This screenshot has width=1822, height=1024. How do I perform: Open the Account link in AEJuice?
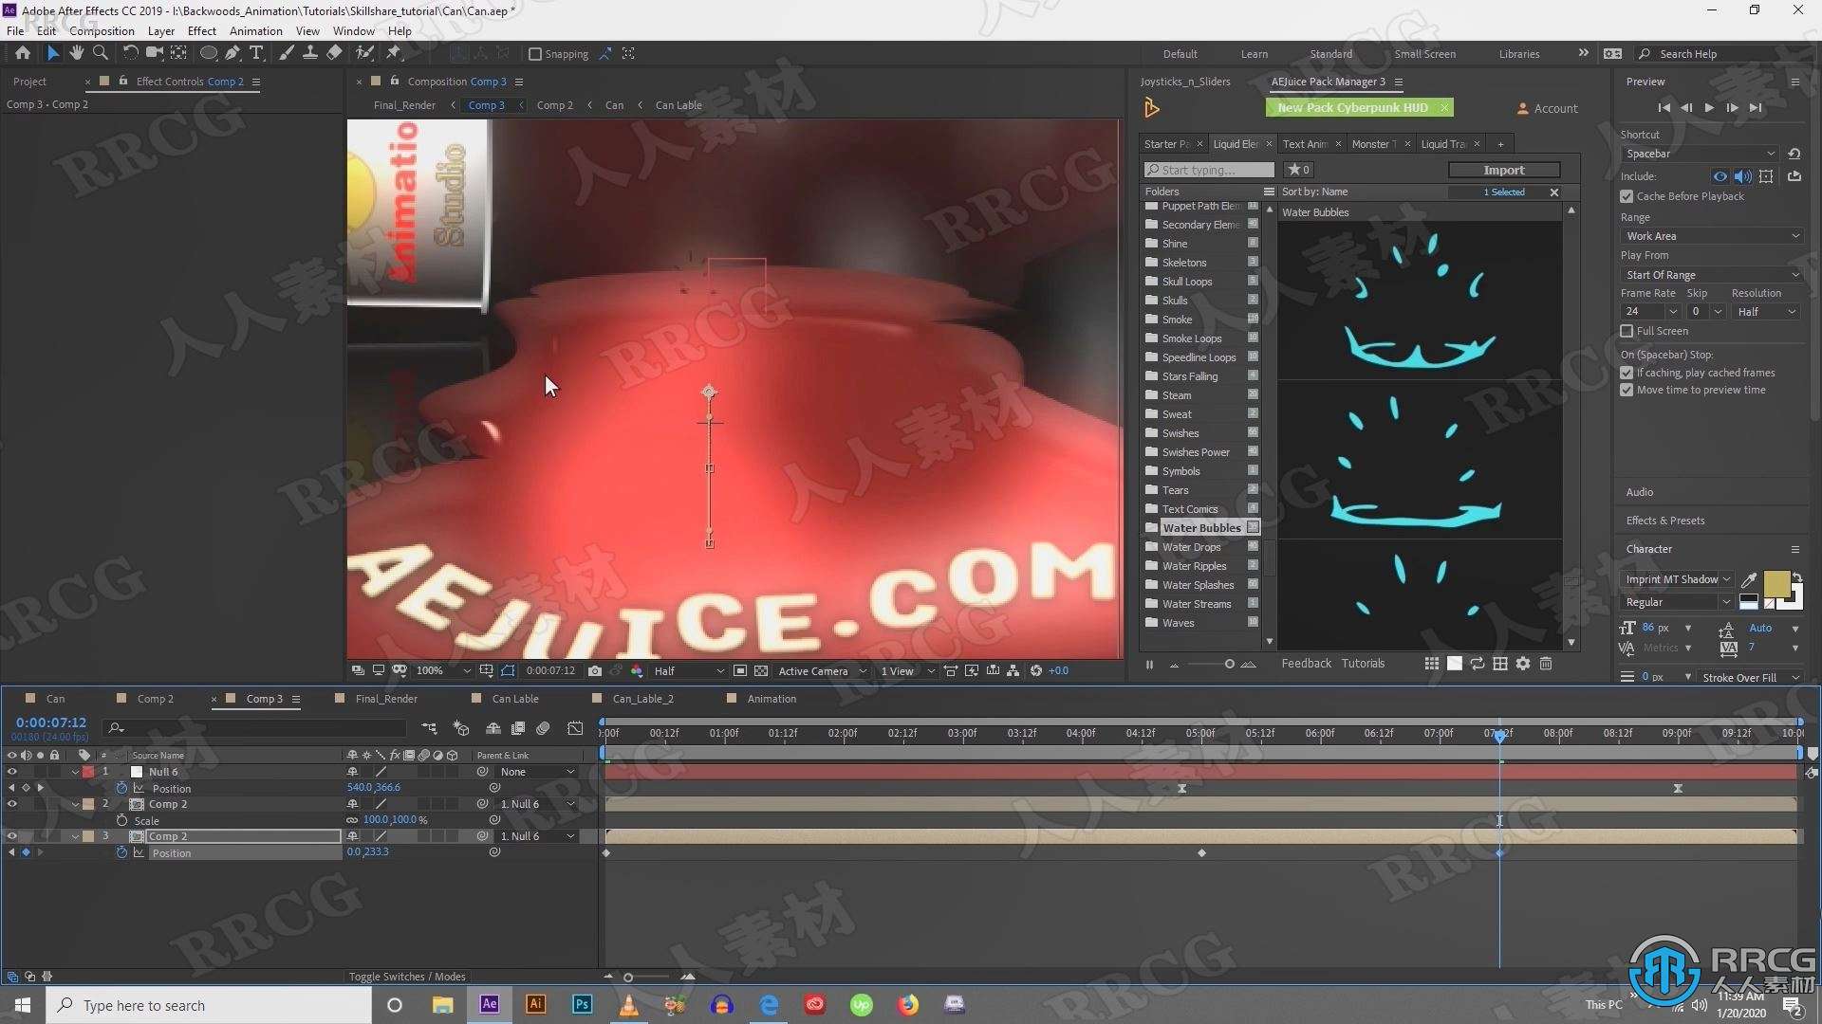1547,108
